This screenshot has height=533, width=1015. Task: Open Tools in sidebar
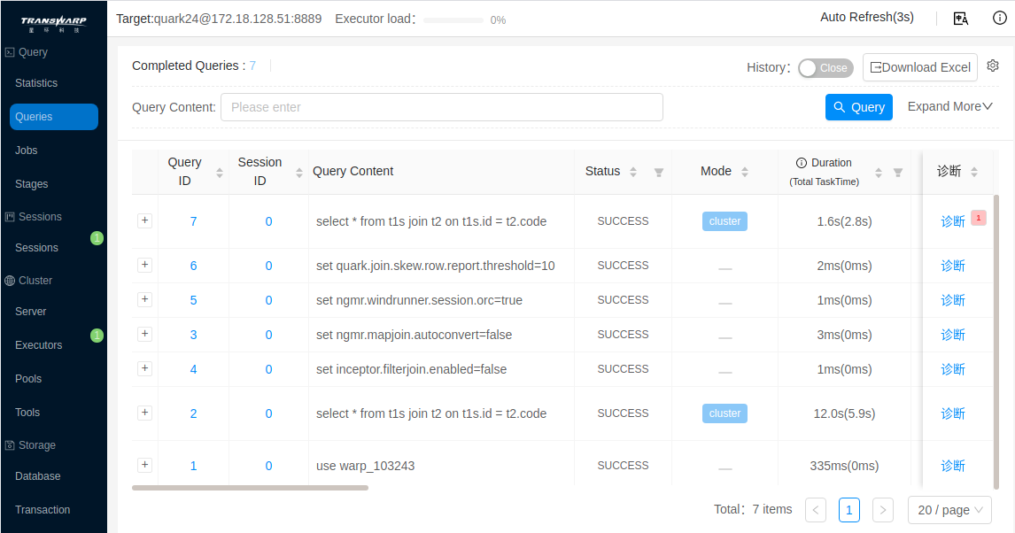coord(27,412)
